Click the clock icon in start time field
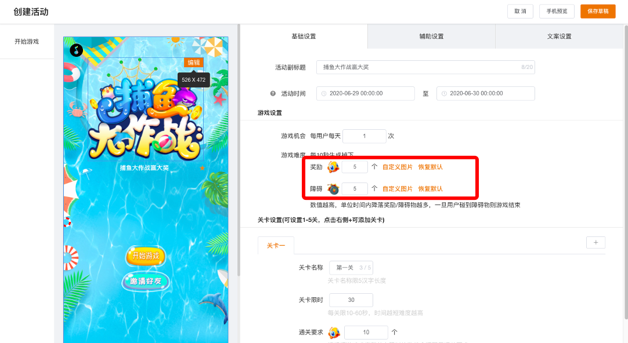 (324, 93)
